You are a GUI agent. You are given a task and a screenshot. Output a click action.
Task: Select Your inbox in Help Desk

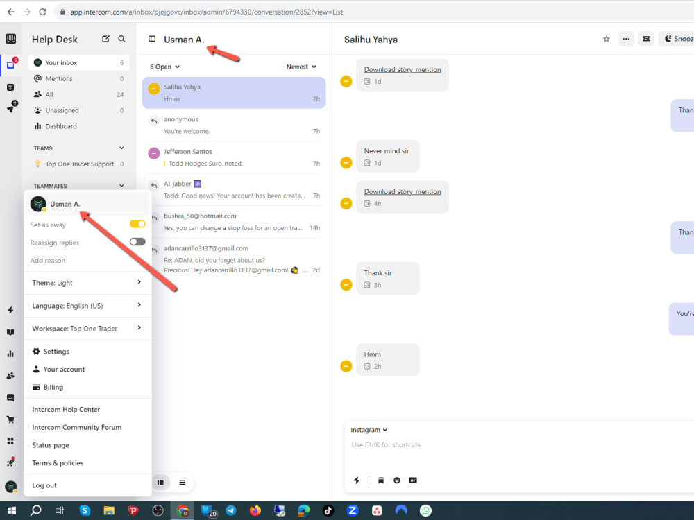coord(79,63)
